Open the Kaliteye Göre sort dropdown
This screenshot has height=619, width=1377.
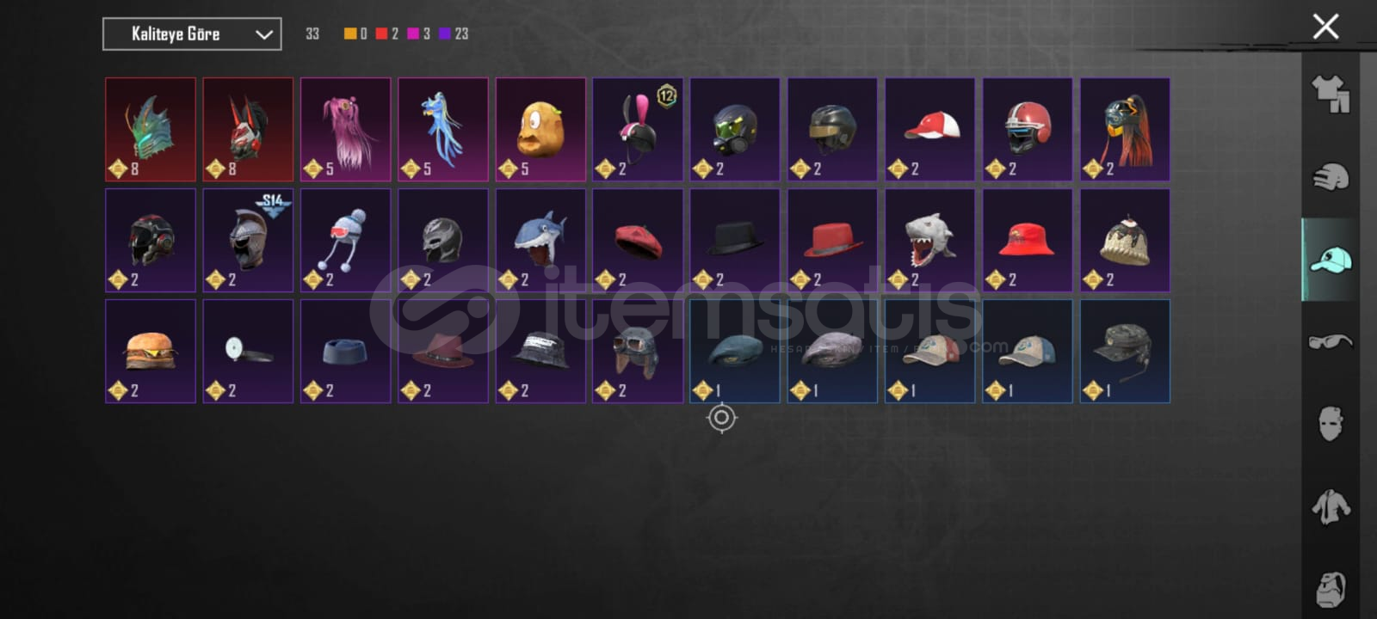(x=192, y=34)
